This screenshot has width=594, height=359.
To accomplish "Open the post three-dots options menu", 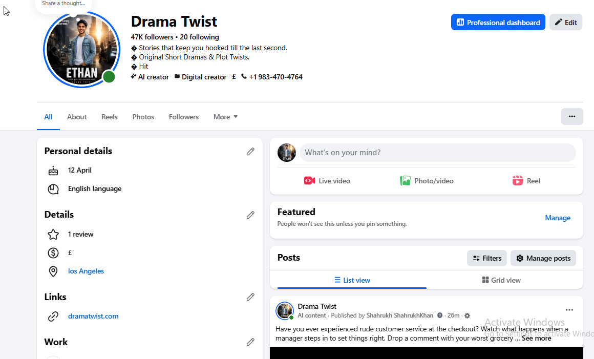I will 569,310.
